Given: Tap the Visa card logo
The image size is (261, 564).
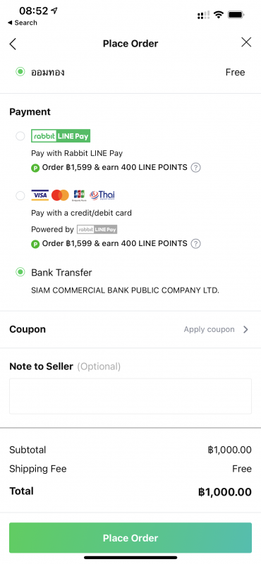Looking at the screenshot, I should click(40, 195).
